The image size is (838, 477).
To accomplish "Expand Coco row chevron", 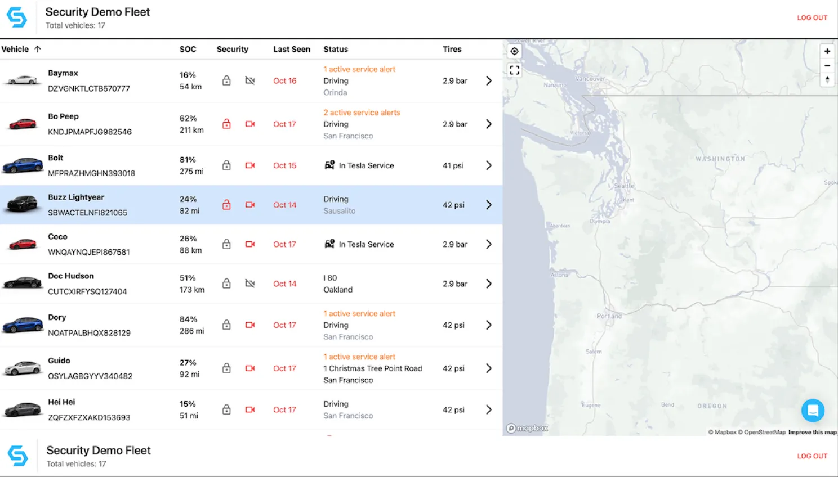I will click(489, 244).
